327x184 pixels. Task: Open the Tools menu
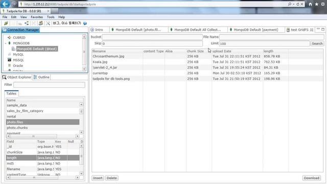51,17
